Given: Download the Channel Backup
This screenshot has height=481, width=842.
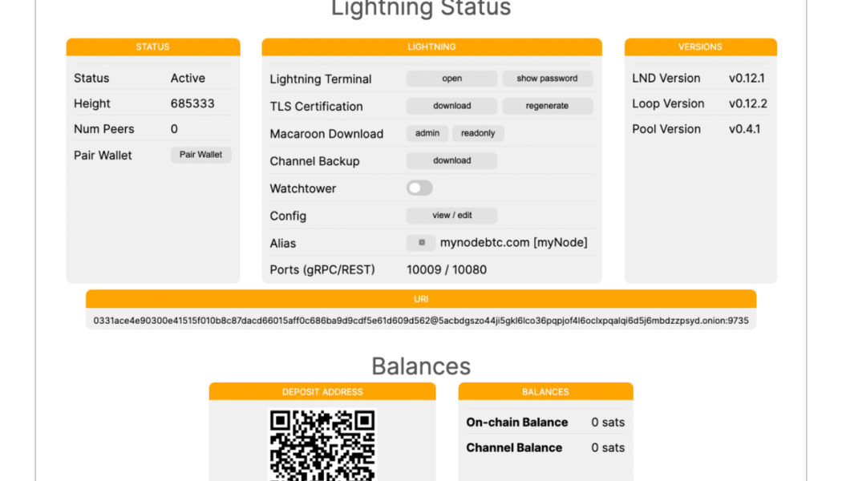Looking at the screenshot, I should click(451, 160).
